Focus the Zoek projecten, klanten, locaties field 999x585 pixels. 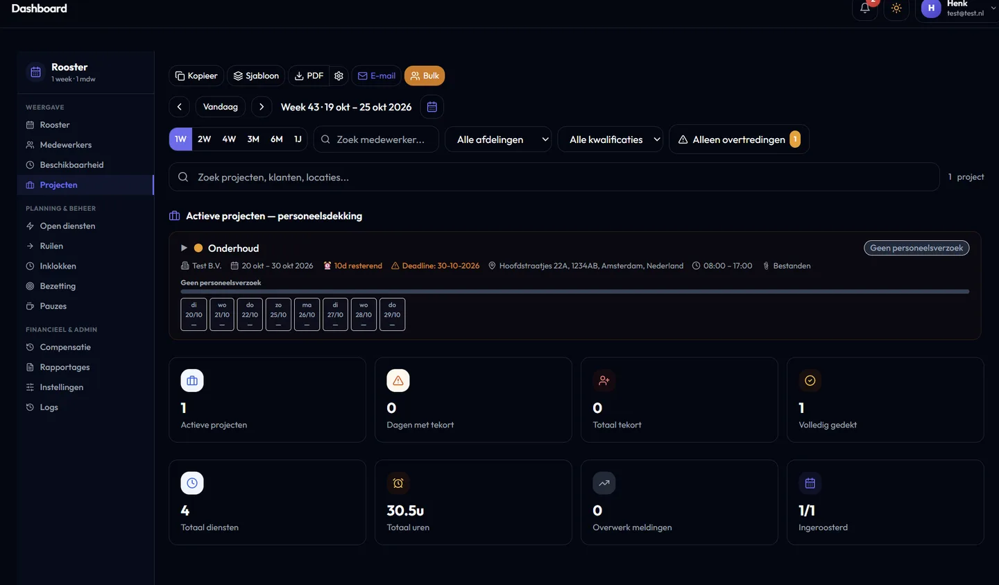554,177
